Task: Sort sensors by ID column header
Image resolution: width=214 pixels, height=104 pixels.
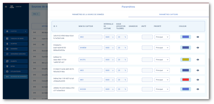Action: click(55, 26)
